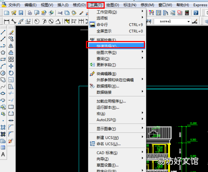Click the Help question mark icon
This screenshot has width=208, height=172.
(x=196, y=13)
